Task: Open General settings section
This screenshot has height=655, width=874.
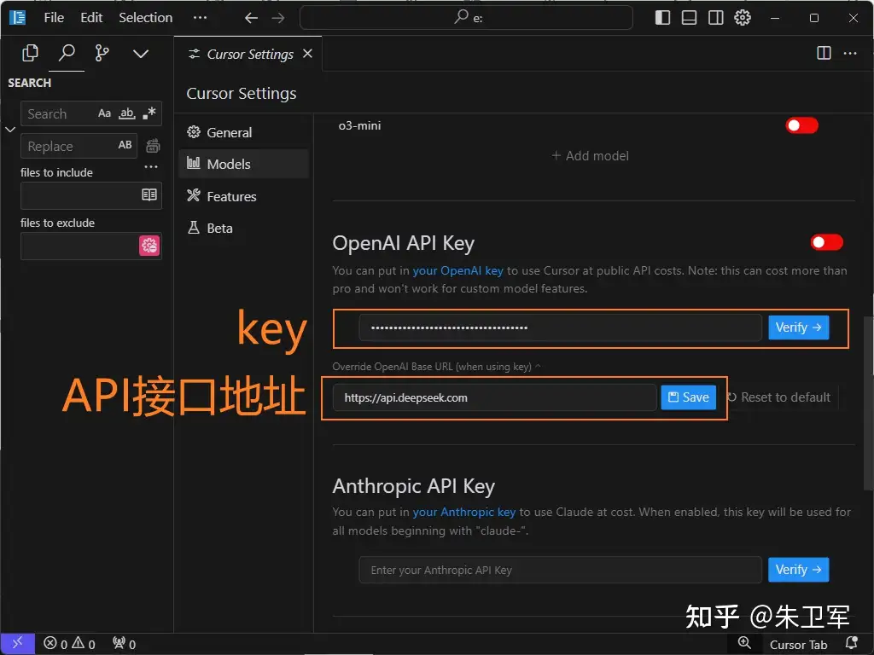Action: click(243, 132)
